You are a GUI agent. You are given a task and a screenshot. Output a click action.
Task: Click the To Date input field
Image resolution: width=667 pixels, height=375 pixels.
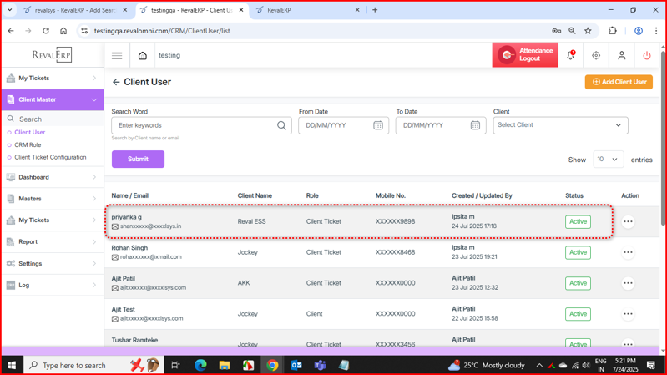[430, 125]
